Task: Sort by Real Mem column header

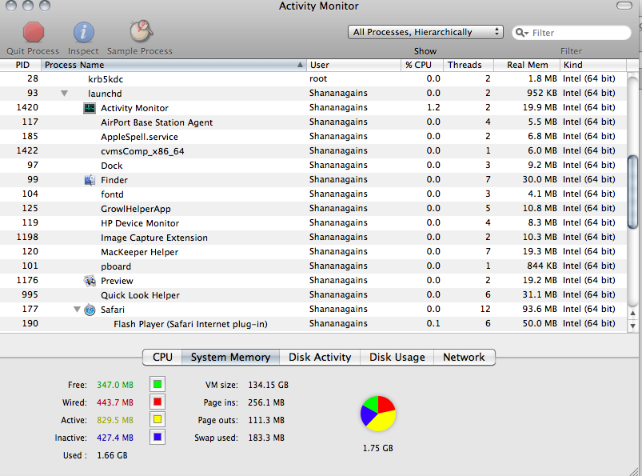Action: (x=527, y=65)
